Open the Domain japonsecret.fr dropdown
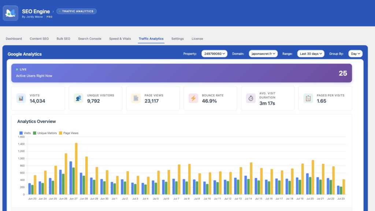375x211 pixels. tap(263, 54)
